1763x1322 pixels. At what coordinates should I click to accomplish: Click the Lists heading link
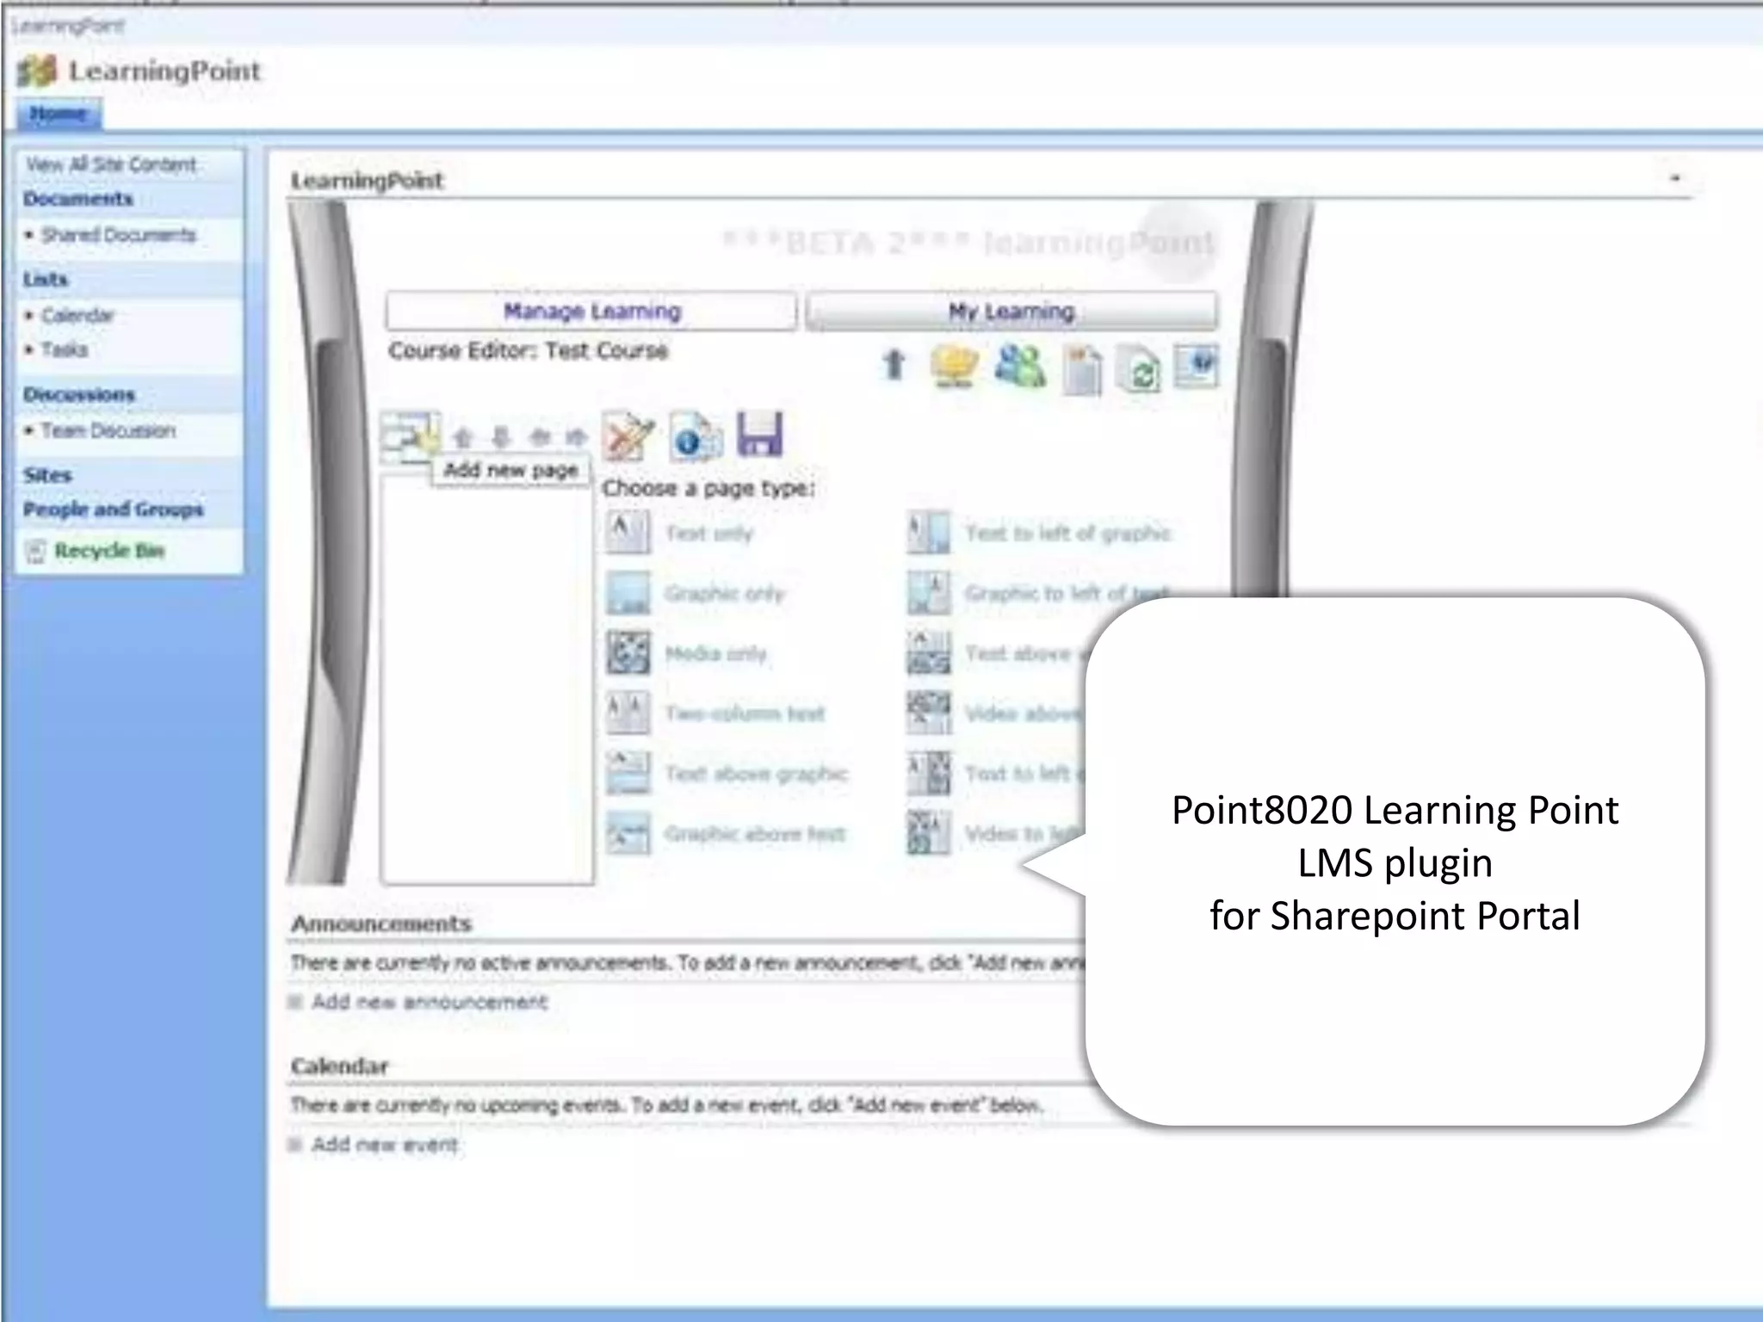46,279
